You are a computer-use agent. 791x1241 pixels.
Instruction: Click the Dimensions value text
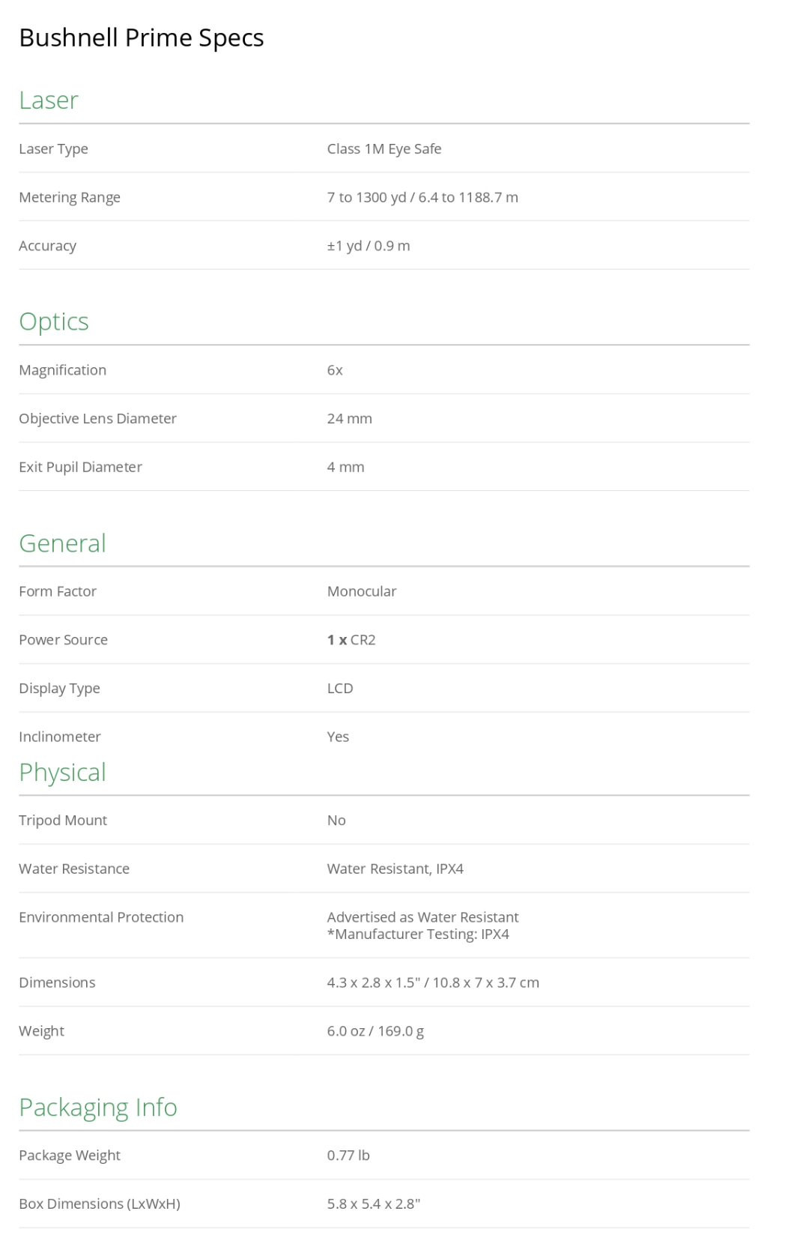coord(432,982)
